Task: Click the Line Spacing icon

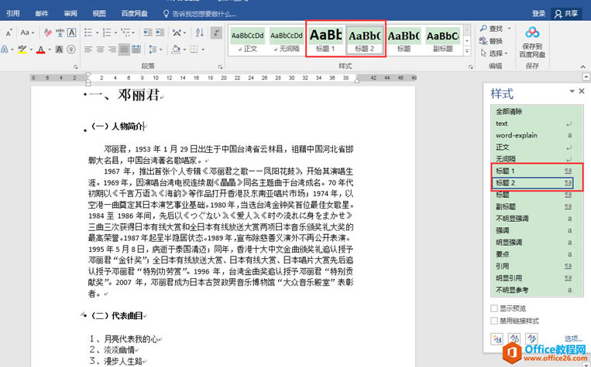Action: (x=153, y=49)
